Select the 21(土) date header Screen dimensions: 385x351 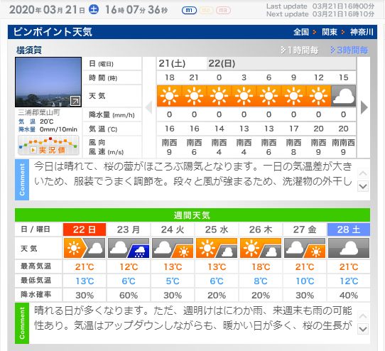pos(182,64)
